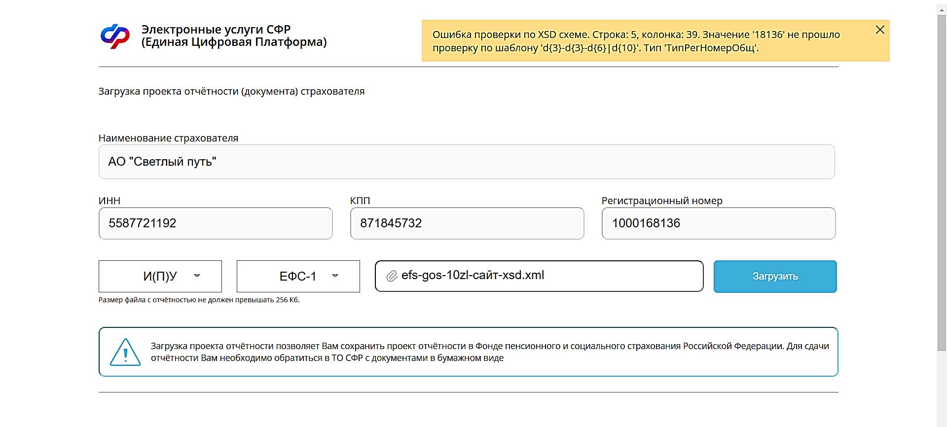Click the Наименование страхователя field
The image size is (947, 427).
pos(466,162)
